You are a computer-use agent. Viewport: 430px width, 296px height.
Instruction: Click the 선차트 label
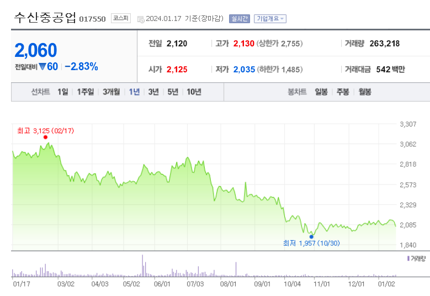coord(41,92)
